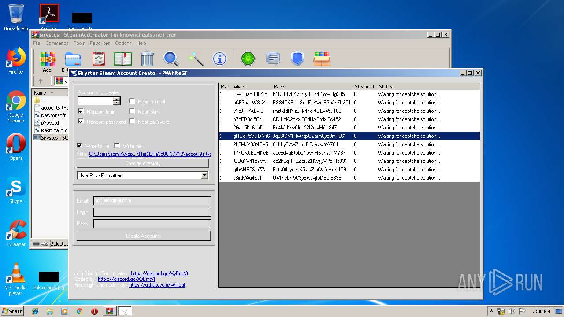Click Windows Start button

point(12,311)
